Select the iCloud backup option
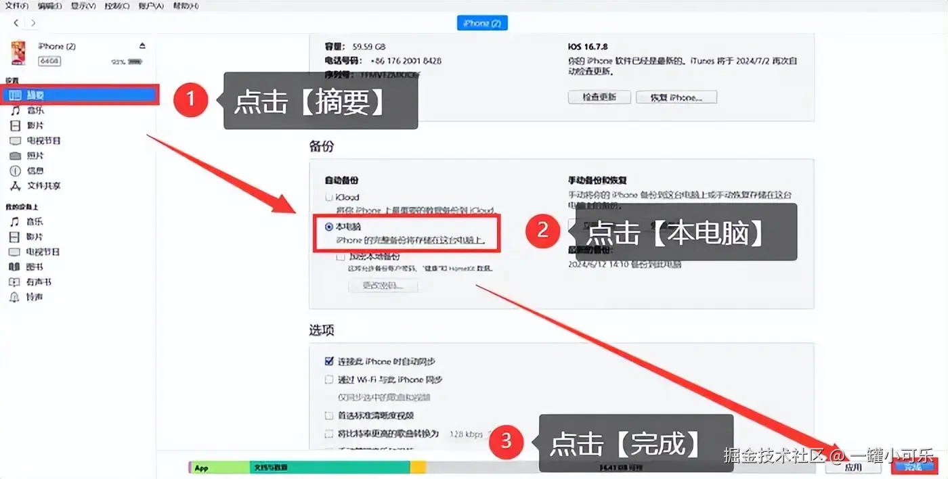 (329, 198)
